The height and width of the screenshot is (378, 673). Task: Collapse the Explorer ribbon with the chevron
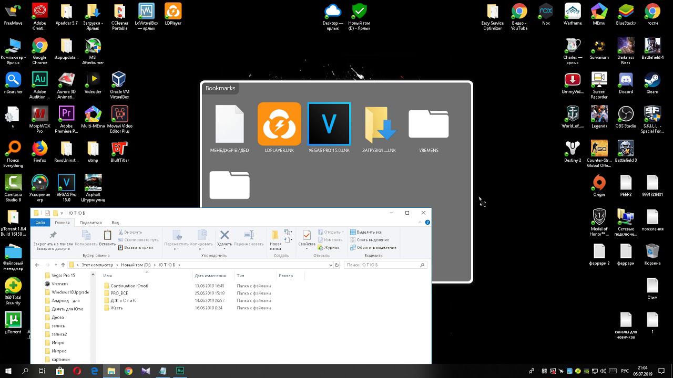pos(420,223)
